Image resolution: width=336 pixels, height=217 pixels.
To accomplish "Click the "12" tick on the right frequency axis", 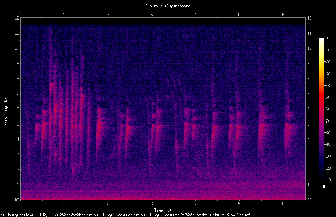I will 309,18.
